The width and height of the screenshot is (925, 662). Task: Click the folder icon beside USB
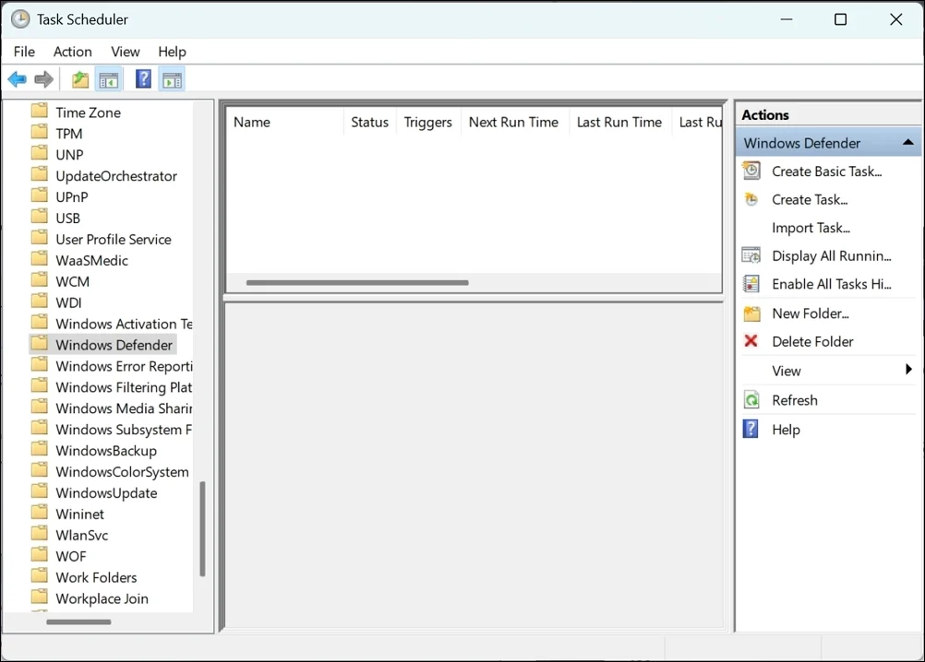pos(40,216)
